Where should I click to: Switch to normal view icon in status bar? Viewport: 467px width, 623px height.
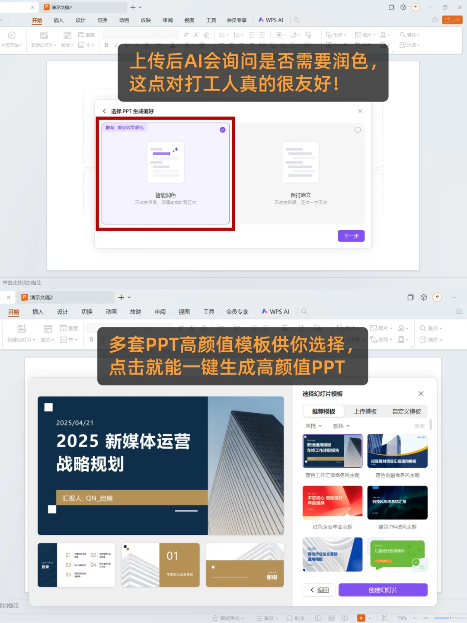point(318,618)
